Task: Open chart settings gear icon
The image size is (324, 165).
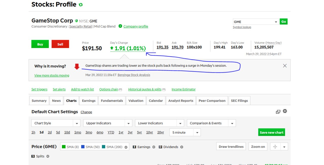Action: (x=285, y=111)
